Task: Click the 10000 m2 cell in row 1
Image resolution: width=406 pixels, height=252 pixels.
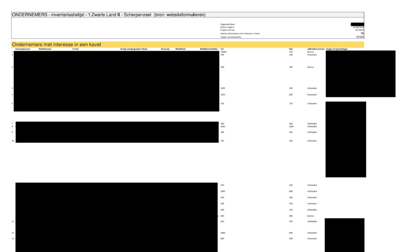Action: pyautogui.click(x=223, y=52)
